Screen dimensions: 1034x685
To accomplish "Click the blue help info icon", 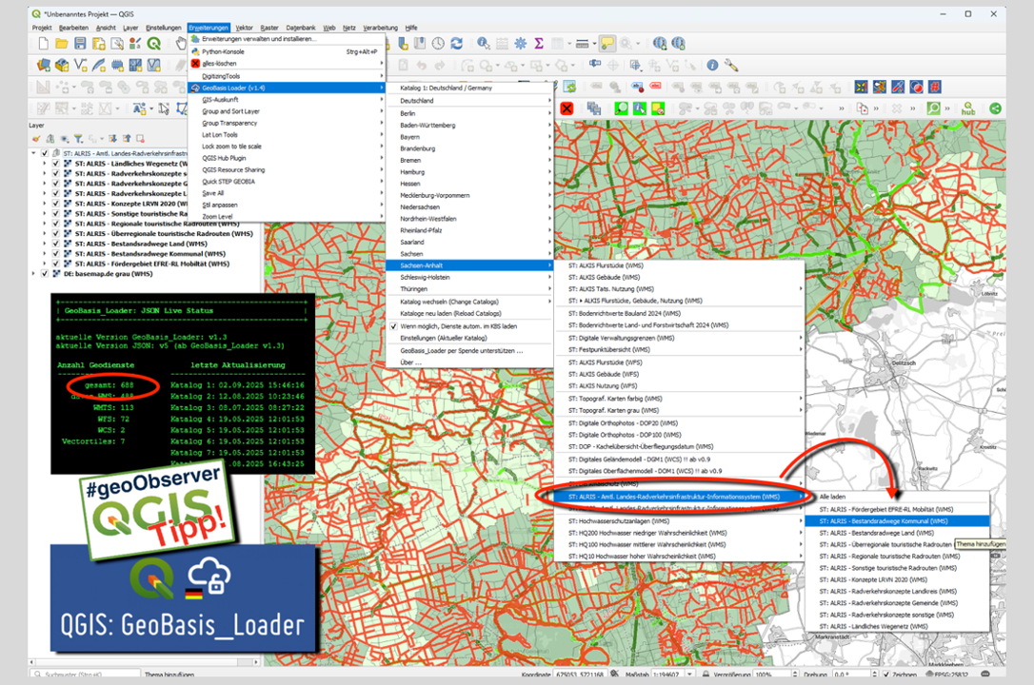I will (x=712, y=65).
